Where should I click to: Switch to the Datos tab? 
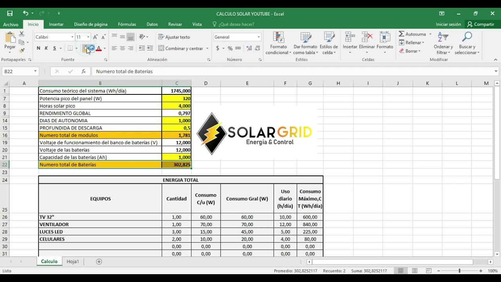[x=152, y=24]
